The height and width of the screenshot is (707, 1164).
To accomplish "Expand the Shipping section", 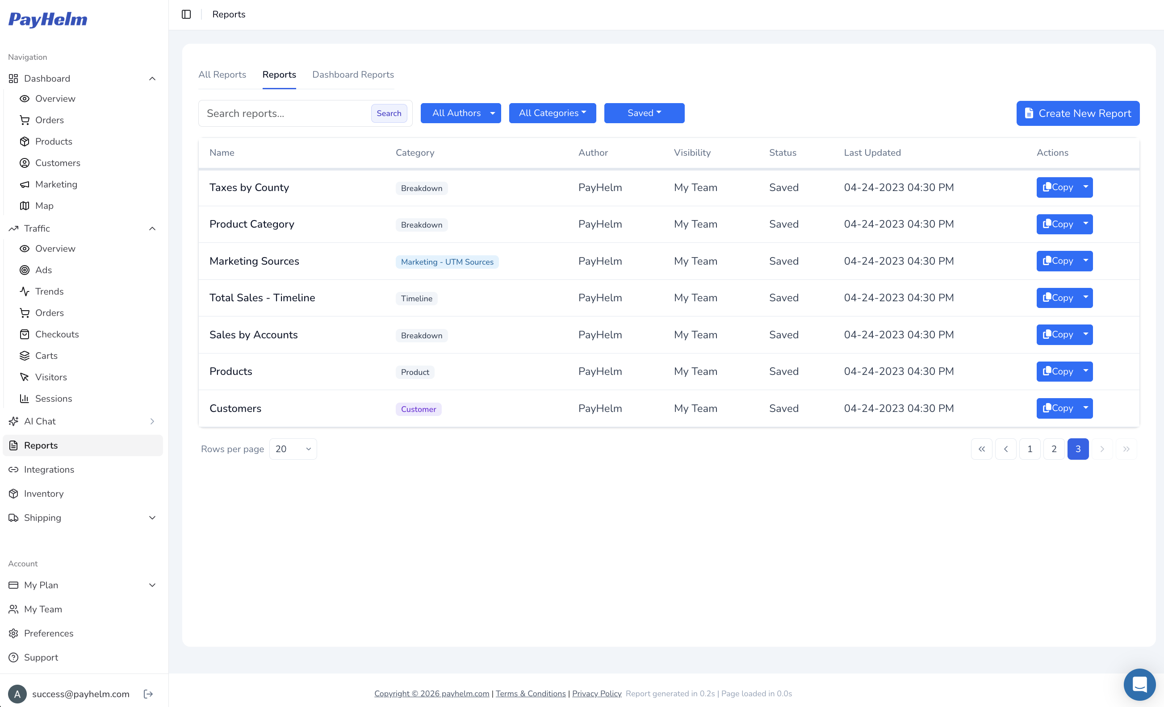I will (x=152, y=518).
